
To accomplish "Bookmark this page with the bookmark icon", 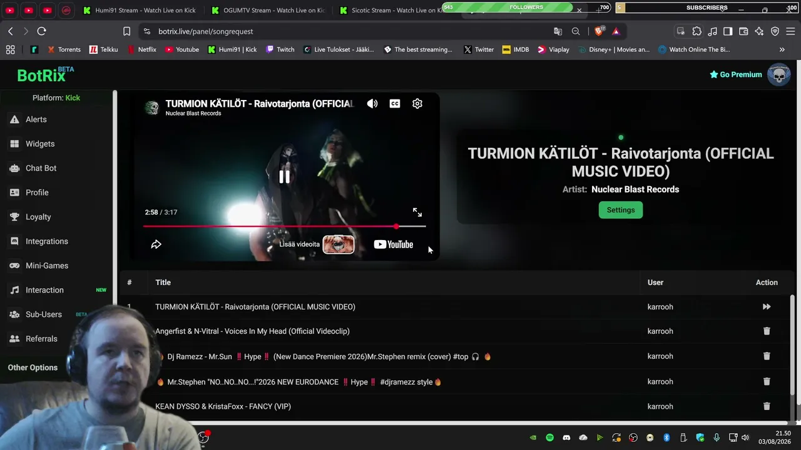I will click(x=126, y=31).
